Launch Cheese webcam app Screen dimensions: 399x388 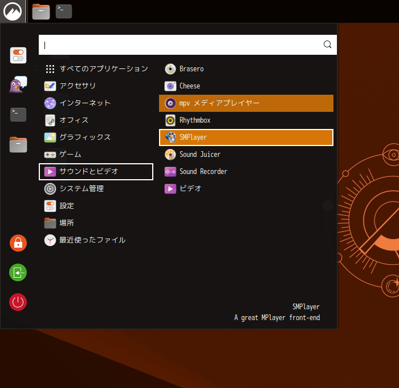tap(246, 86)
